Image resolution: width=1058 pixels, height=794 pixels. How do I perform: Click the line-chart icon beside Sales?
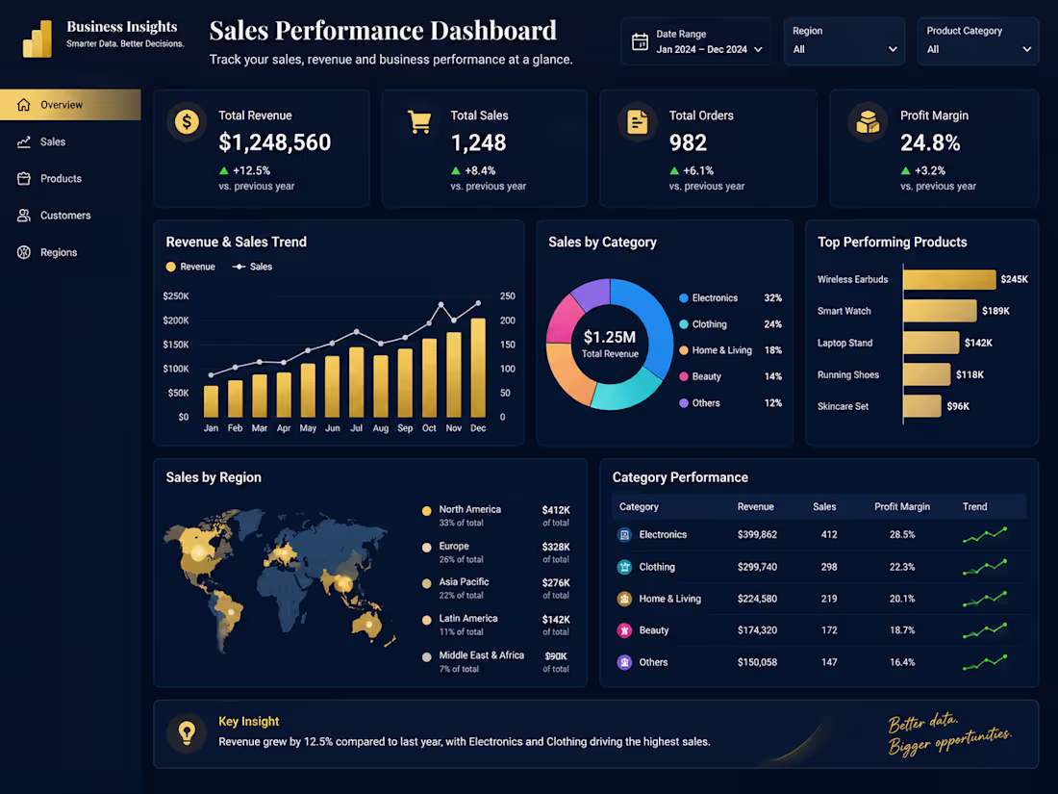(x=24, y=141)
